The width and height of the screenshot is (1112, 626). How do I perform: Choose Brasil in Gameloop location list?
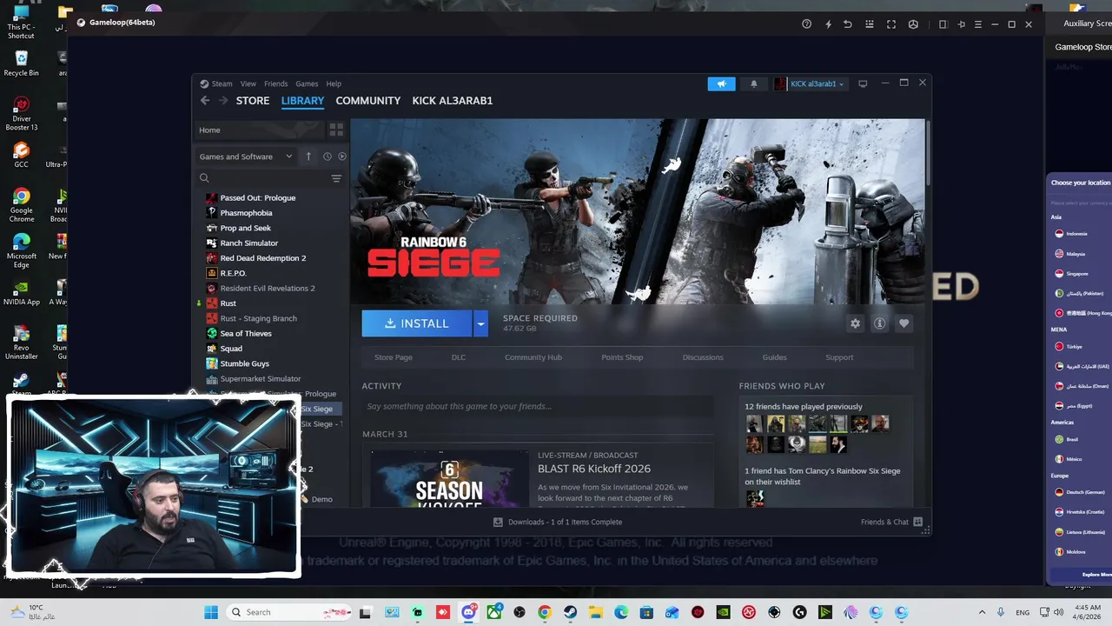pos(1072,439)
